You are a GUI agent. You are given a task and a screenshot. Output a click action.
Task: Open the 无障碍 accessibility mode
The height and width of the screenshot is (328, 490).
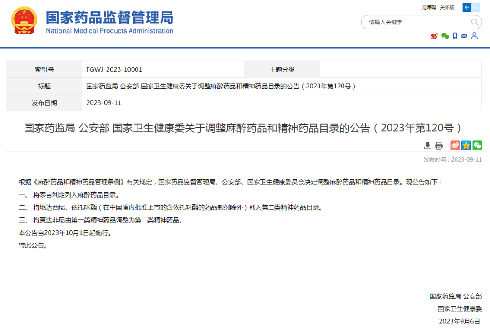coord(428,7)
